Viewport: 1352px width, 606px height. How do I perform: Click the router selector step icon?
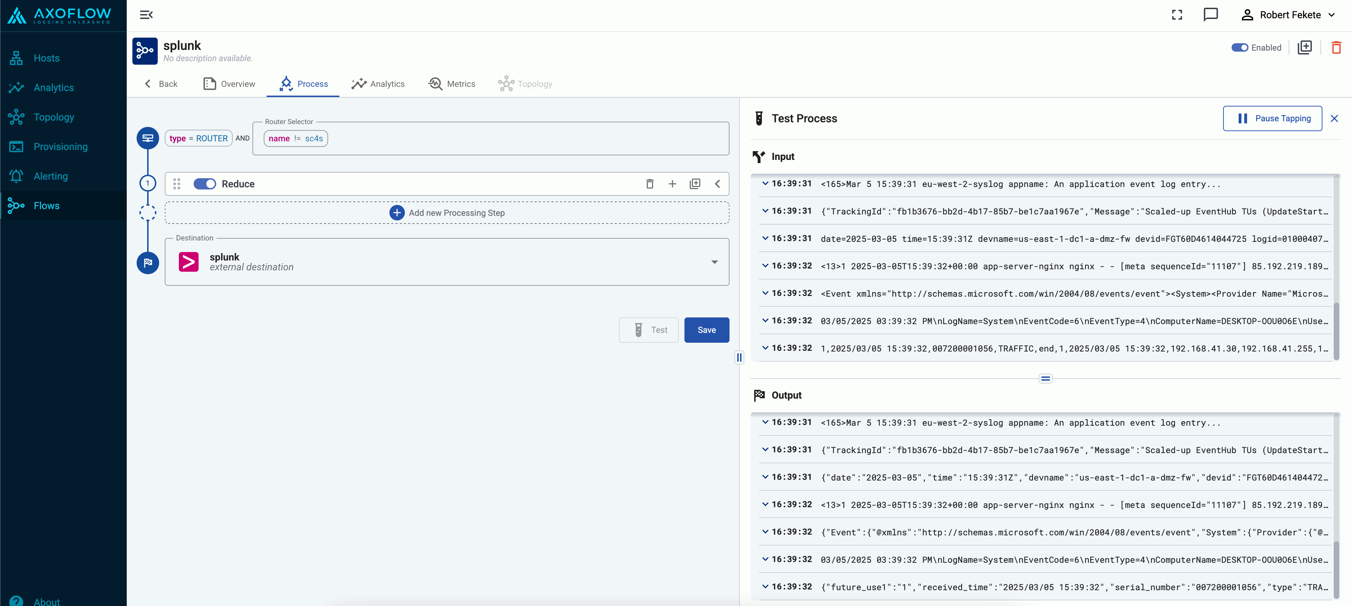coord(148,138)
